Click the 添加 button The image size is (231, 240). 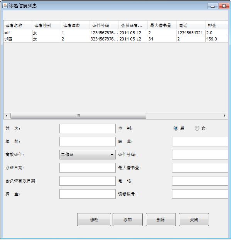pyautogui.click(x=128, y=220)
